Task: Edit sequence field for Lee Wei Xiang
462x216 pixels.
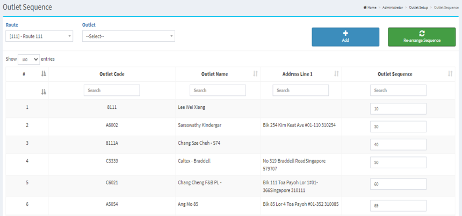Action: (x=398, y=109)
